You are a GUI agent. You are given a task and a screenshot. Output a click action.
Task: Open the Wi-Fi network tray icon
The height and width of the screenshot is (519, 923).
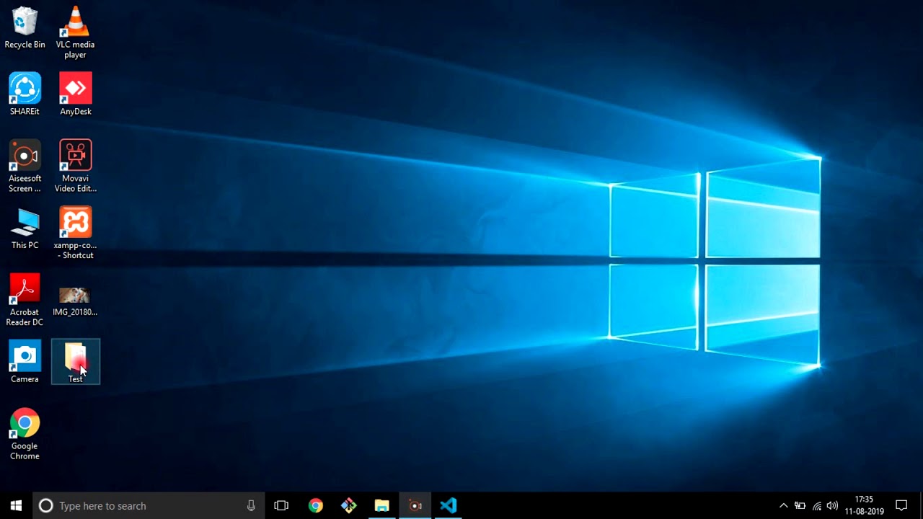coord(816,505)
